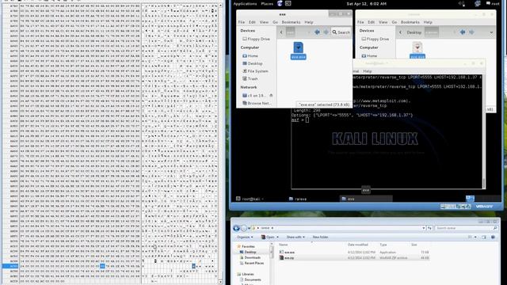
Task: Select Browse Network in exe window sidebar
Action: pyautogui.click(x=257, y=104)
